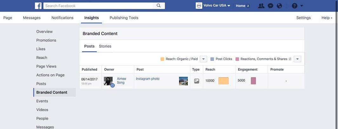Expand the Reach Organic / Paid dropdown
The height and width of the screenshot is (129, 338).
[203, 59]
